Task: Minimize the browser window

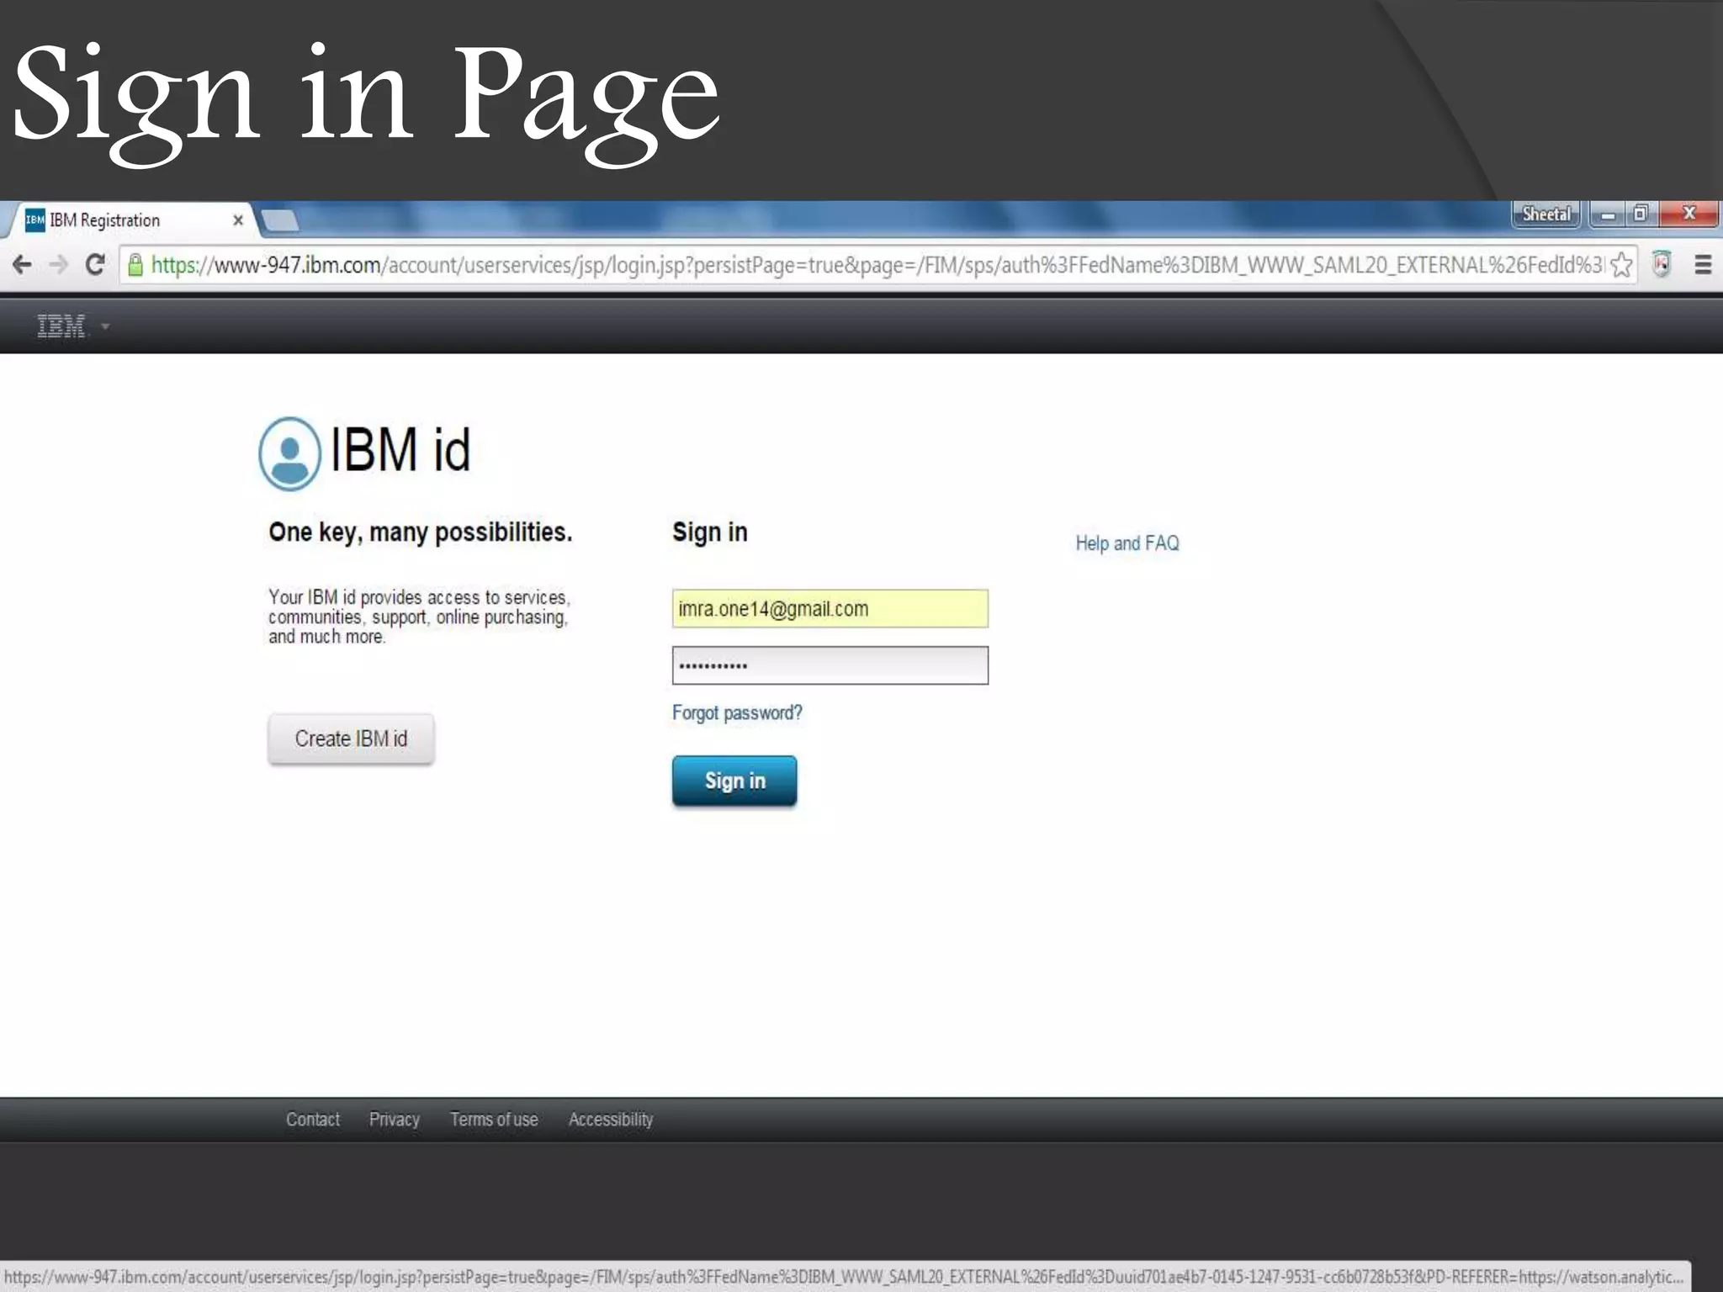Action: point(1608,214)
